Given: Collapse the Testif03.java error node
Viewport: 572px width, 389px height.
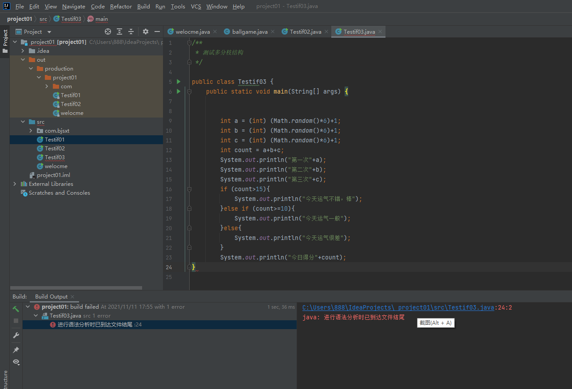Looking at the screenshot, I should [x=36, y=316].
